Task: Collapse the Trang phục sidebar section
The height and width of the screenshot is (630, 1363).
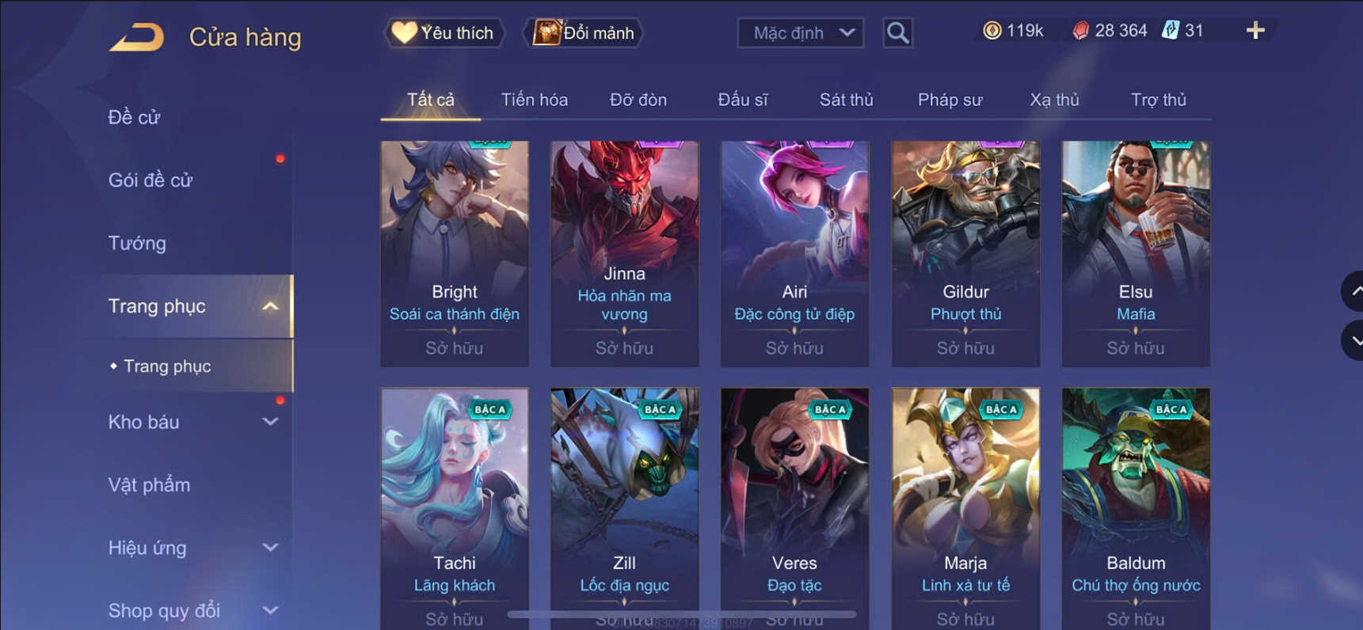Action: click(270, 306)
